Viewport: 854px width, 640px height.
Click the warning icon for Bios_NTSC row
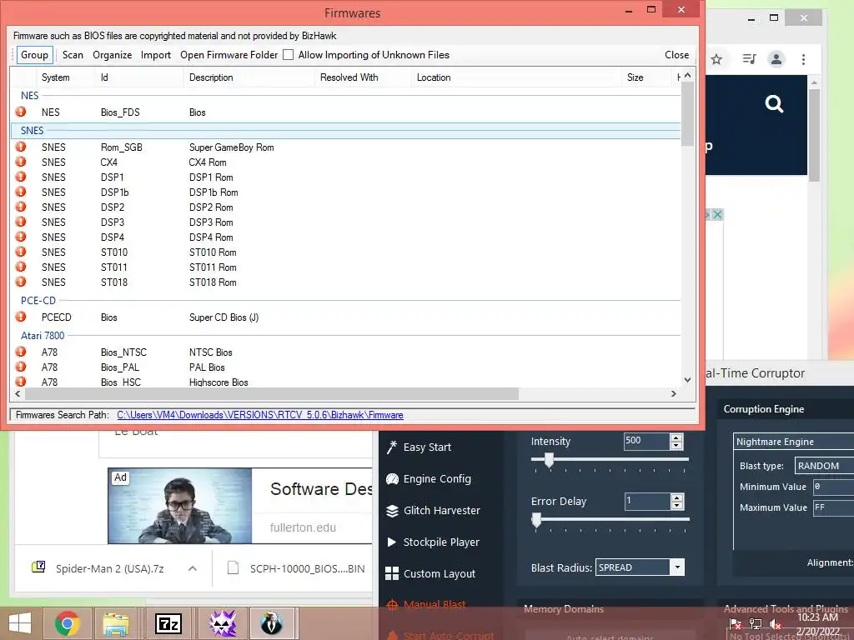[21, 352]
